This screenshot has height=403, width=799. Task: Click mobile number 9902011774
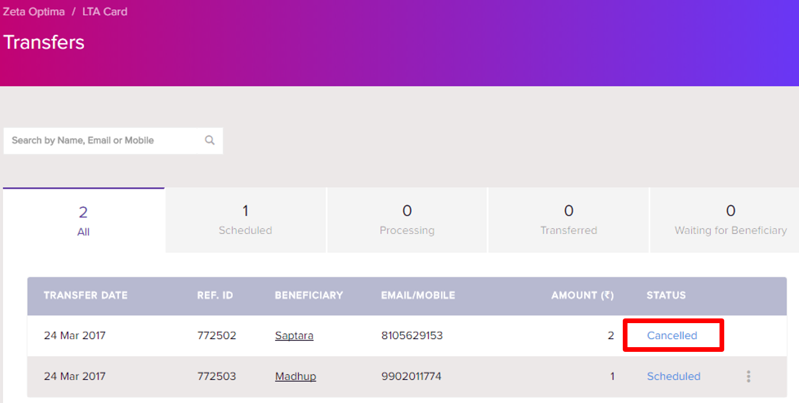[x=412, y=376]
